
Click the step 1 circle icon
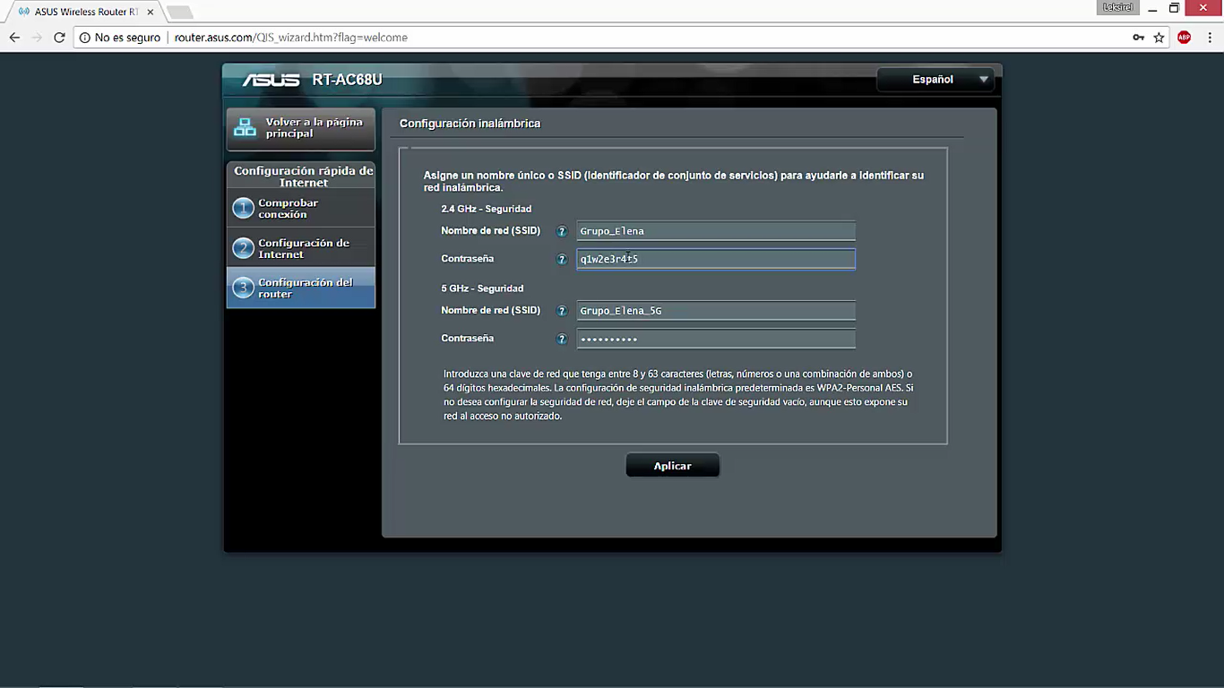tap(243, 208)
